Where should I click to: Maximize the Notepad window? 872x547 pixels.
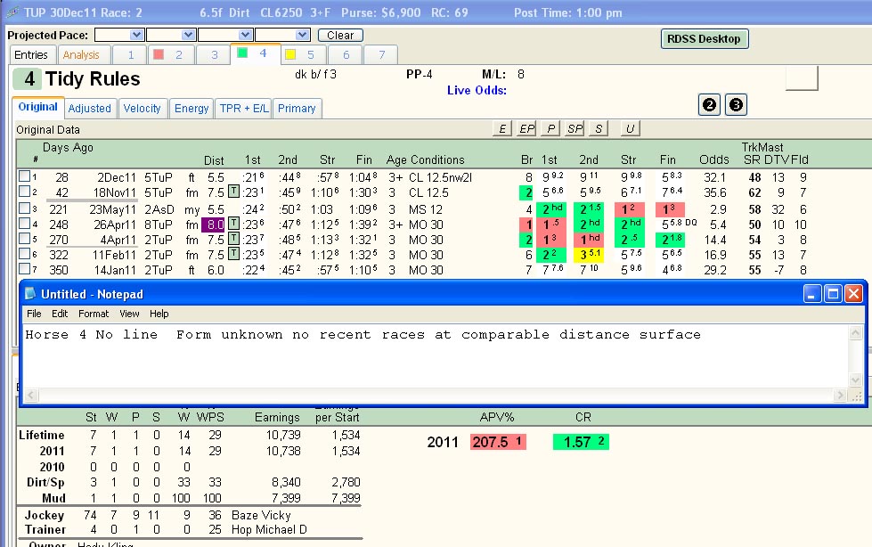coord(833,294)
